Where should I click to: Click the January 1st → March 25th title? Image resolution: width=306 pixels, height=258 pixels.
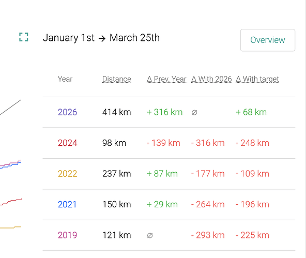click(101, 38)
